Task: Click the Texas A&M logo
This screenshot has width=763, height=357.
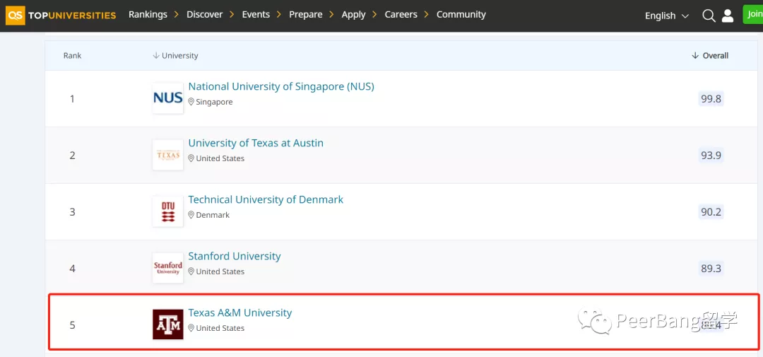Action: [167, 324]
